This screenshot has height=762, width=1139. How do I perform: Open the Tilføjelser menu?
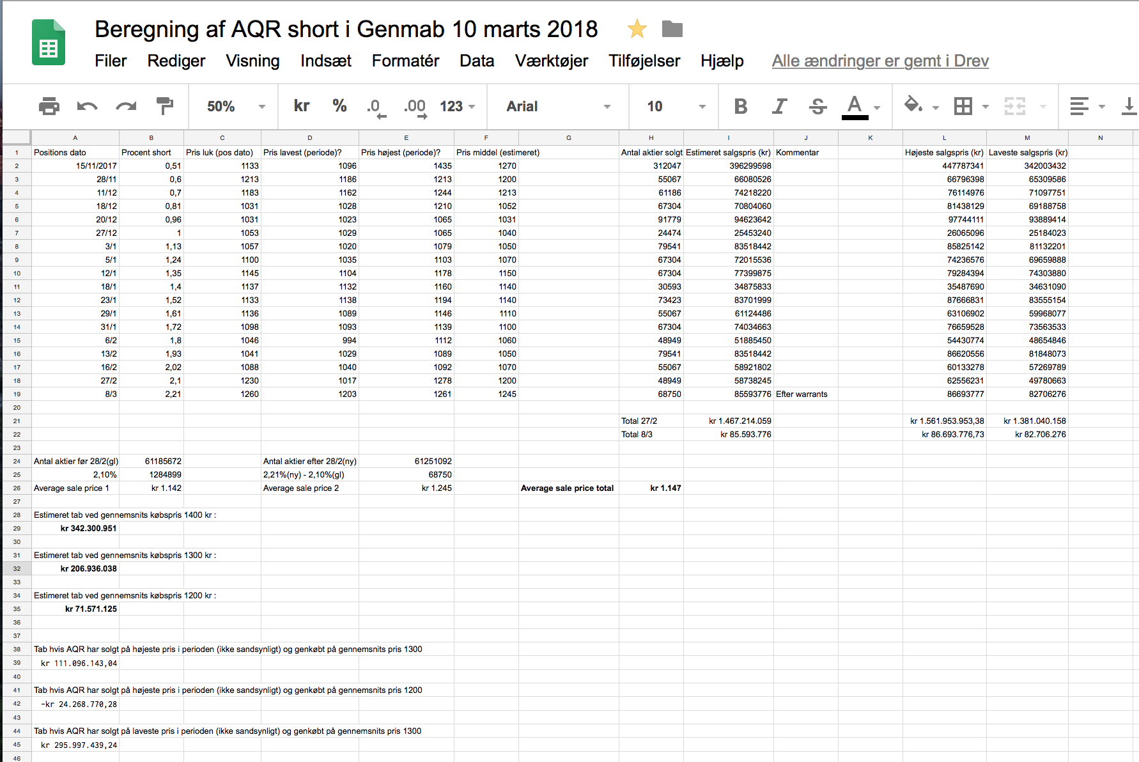(644, 61)
